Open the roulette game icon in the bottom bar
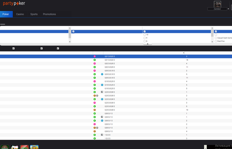232x149 pixels. point(5,147)
